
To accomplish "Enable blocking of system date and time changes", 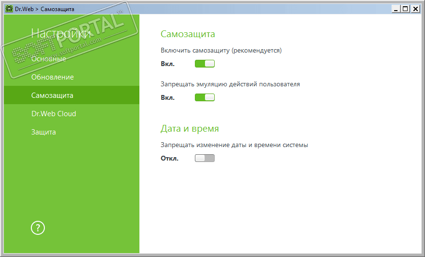I will pos(205,158).
